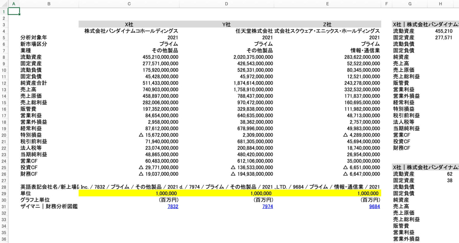Click the △ 6,647,000,000 財務CF cell
The image size is (459, 243).
point(362,174)
